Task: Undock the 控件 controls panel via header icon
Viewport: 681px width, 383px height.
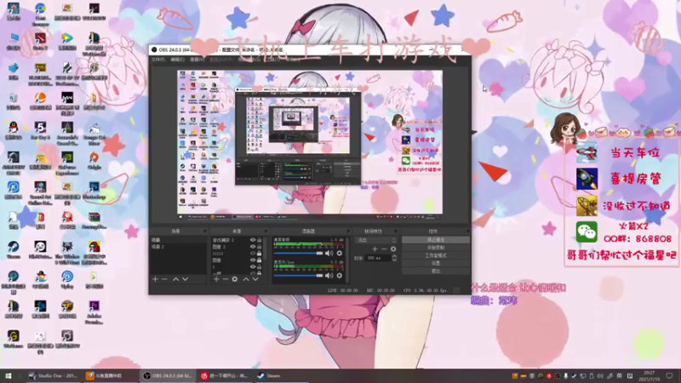Action: pyautogui.click(x=467, y=231)
